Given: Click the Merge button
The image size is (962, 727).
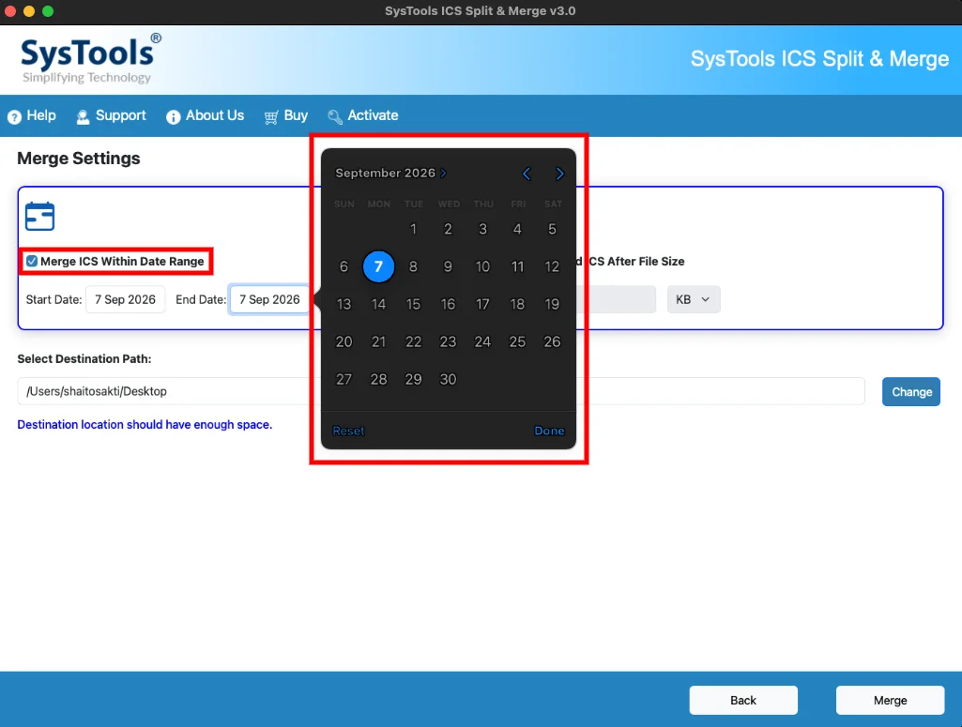Looking at the screenshot, I should pyautogui.click(x=890, y=700).
